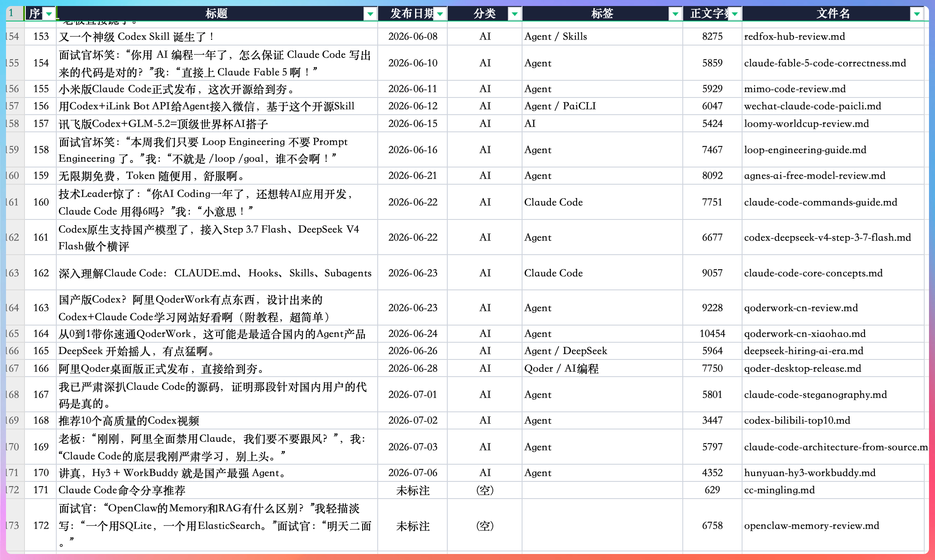
Task: Select the date cell 2026-07-01
Action: click(x=412, y=395)
